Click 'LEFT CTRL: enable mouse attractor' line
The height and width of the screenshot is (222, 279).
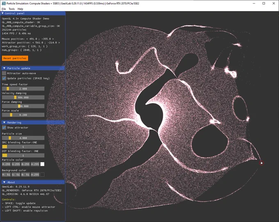coord(28,207)
